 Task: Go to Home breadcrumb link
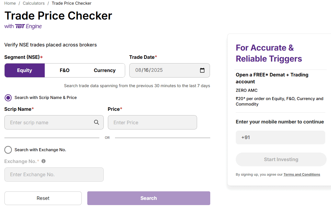[x=10, y=3]
